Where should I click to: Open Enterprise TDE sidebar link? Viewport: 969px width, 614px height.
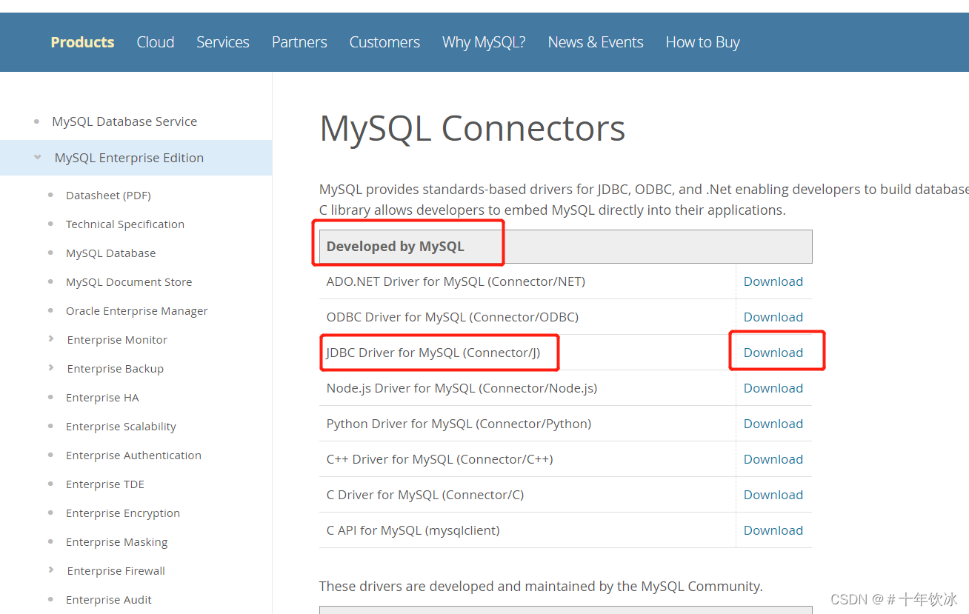(105, 484)
